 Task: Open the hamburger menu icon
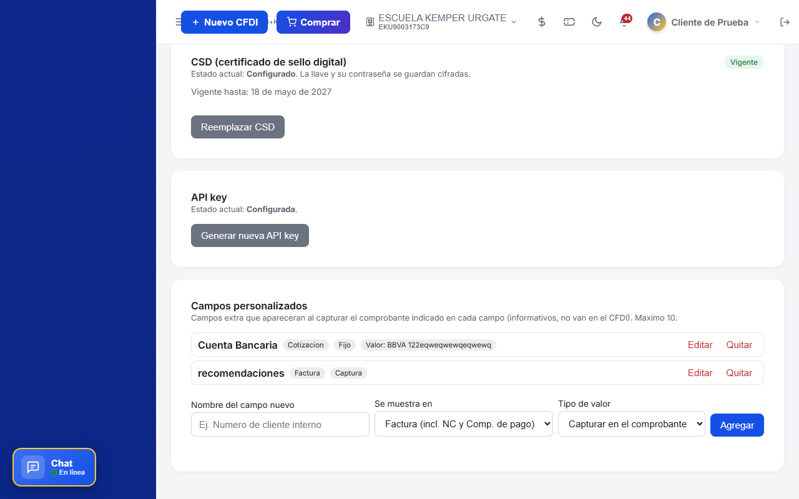(178, 22)
